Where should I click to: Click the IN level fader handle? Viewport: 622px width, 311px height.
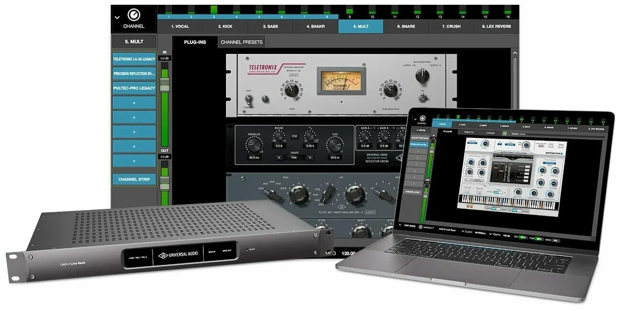165,85
